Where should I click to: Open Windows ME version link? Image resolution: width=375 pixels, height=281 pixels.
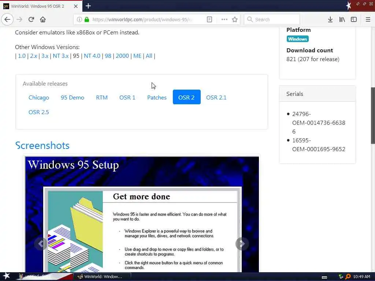coord(137,56)
